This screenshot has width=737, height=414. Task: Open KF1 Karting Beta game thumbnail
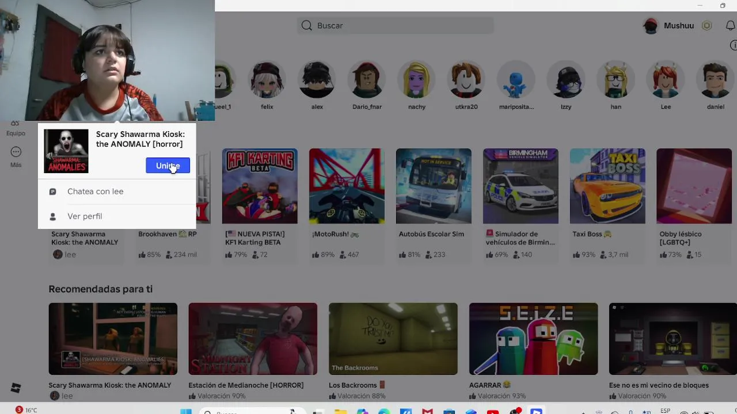click(260, 186)
